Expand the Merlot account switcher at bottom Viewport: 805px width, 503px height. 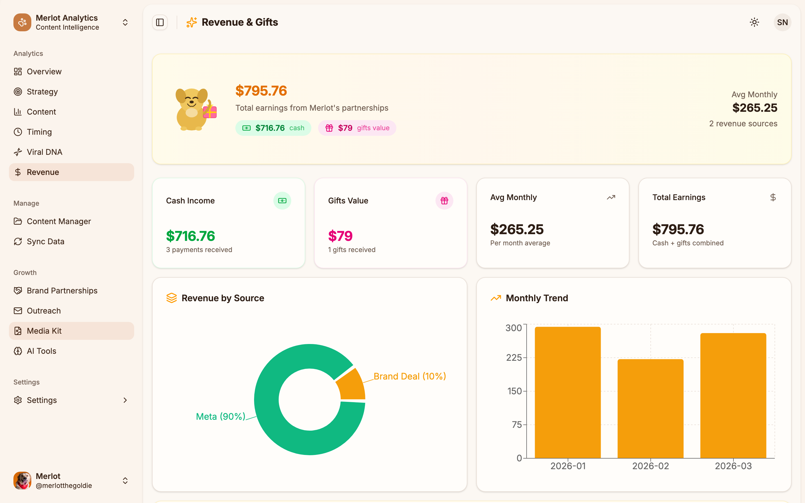click(x=125, y=480)
